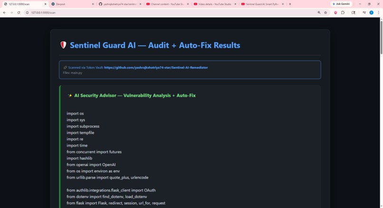This screenshot has height=208, width=383.
Task: Open the Chrome three-dot menu
Action: point(378,12)
